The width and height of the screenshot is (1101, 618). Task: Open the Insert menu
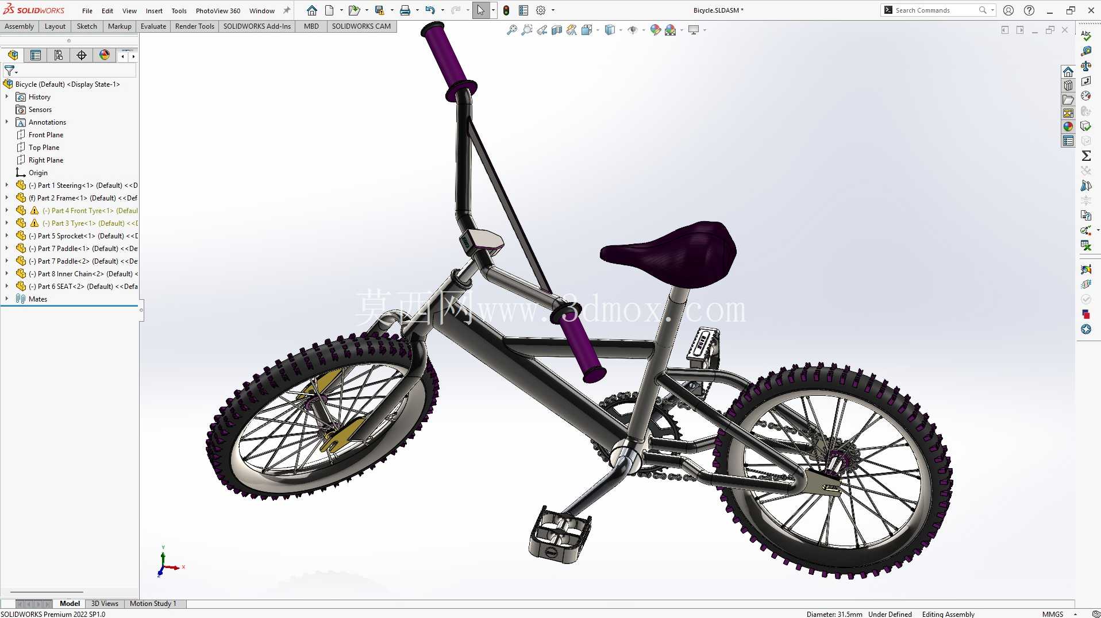(154, 11)
